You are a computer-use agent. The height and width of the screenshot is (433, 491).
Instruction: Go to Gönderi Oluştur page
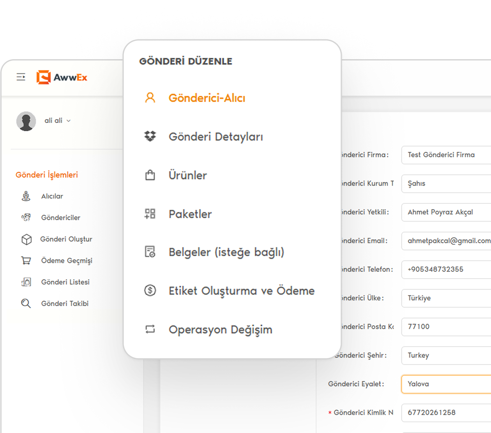tap(66, 239)
